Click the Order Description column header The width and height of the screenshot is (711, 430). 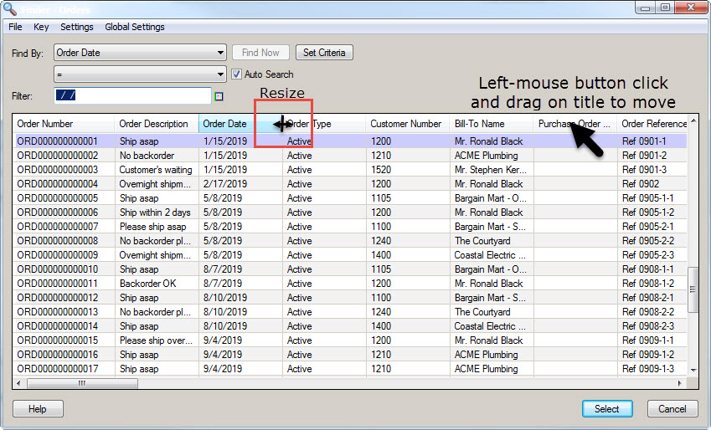[x=157, y=124]
